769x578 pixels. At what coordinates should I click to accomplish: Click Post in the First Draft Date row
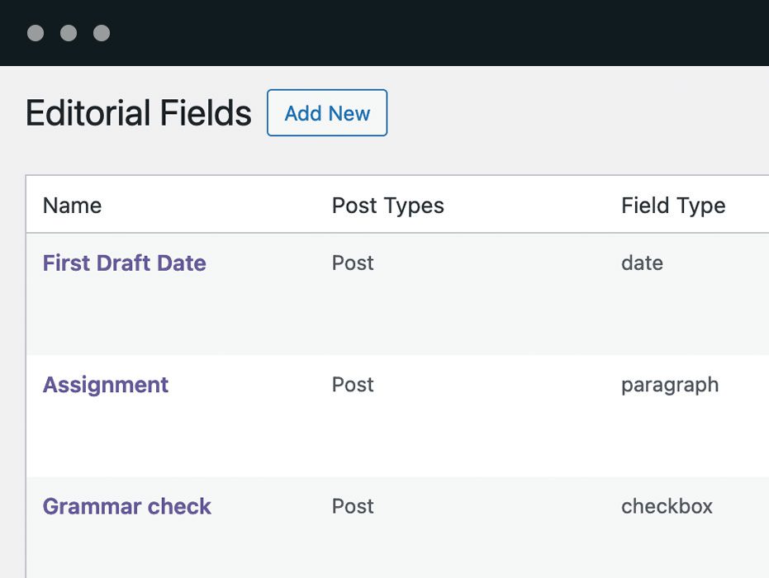pos(353,263)
